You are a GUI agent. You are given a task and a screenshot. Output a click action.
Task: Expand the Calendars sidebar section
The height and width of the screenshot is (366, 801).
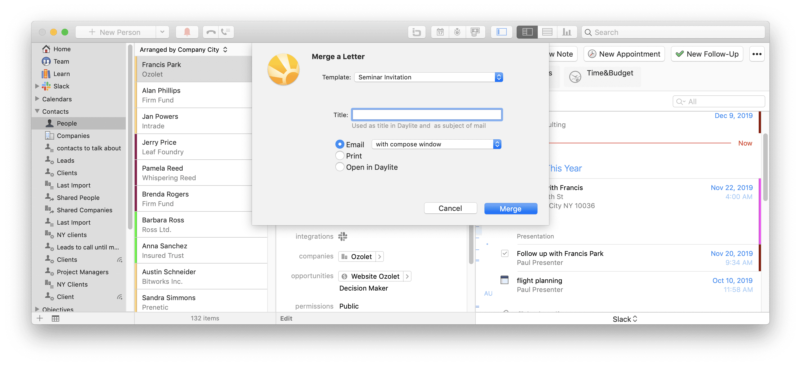[37, 99]
